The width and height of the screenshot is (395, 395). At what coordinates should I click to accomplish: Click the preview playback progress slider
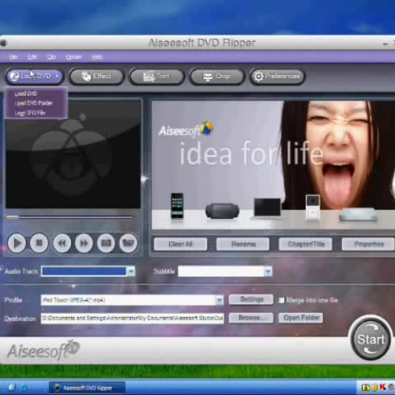[70, 217]
